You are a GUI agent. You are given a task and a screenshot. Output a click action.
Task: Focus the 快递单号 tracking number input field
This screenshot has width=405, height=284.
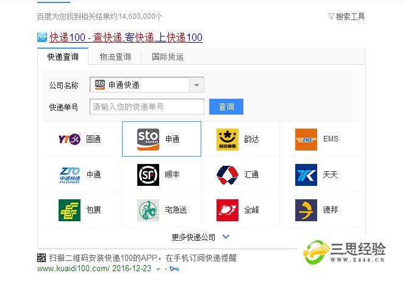click(x=146, y=107)
